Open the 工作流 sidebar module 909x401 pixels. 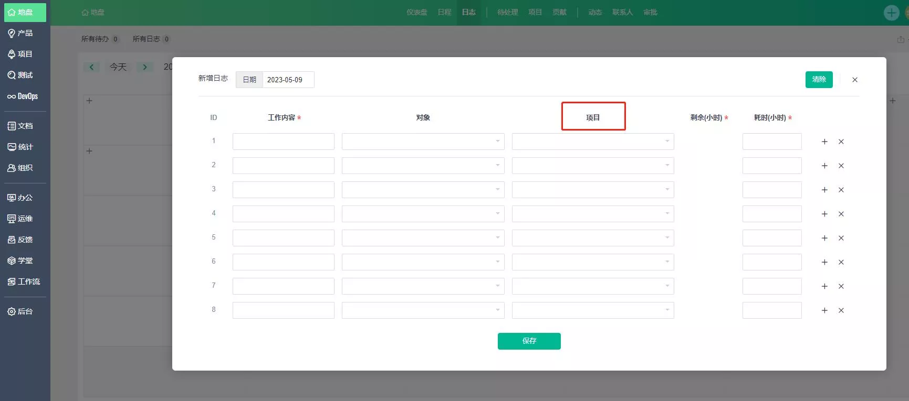[25, 281]
